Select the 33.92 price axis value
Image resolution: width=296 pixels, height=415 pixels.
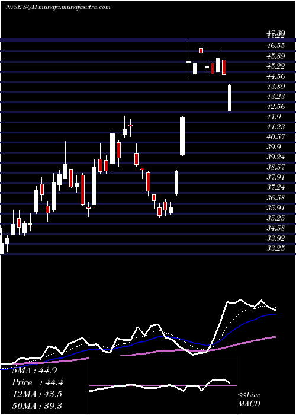pos(276,238)
